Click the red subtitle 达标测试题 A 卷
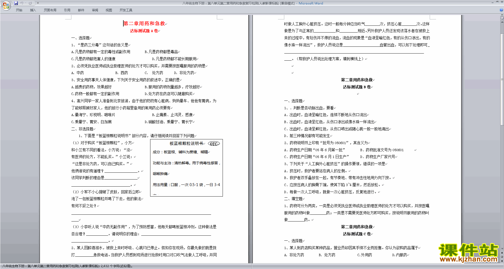Image resolution: width=504 pixels, height=269 pixels. [144, 31]
